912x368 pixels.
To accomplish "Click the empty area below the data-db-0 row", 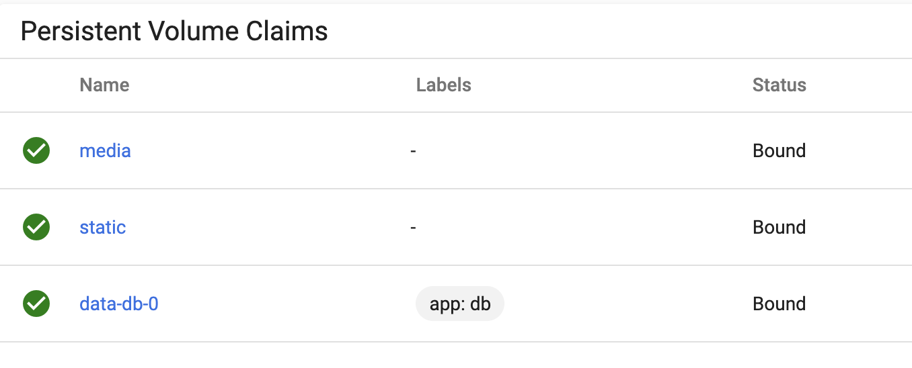I will [x=456, y=355].
